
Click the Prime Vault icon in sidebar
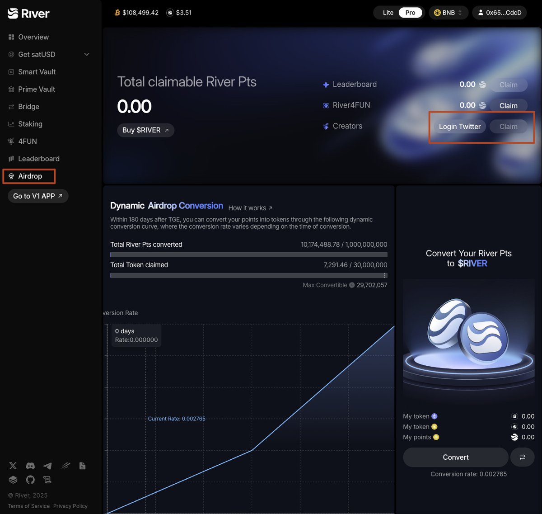(x=11, y=90)
